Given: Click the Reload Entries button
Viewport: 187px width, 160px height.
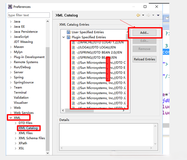Looking at the screenshot, I should (144, 59).
